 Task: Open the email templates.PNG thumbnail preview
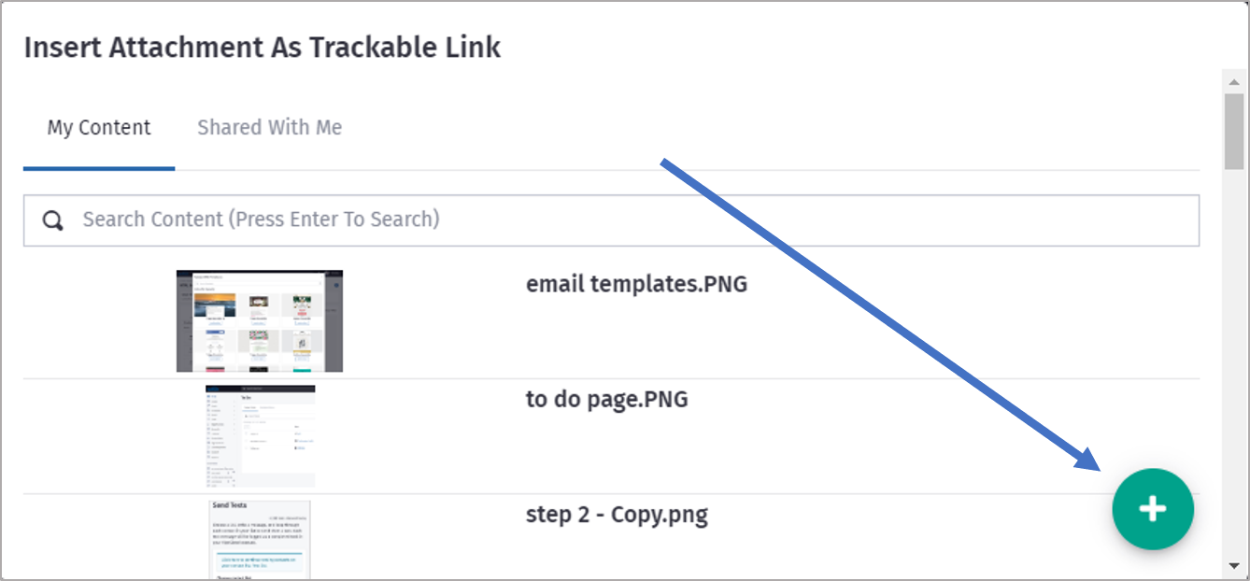tap(260, 320)
